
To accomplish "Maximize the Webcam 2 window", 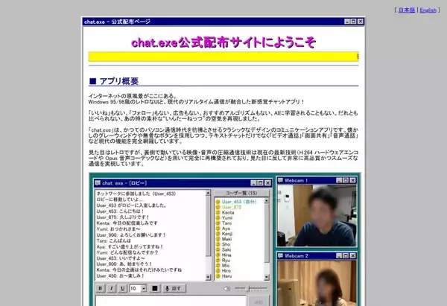I will coord(346,256).
